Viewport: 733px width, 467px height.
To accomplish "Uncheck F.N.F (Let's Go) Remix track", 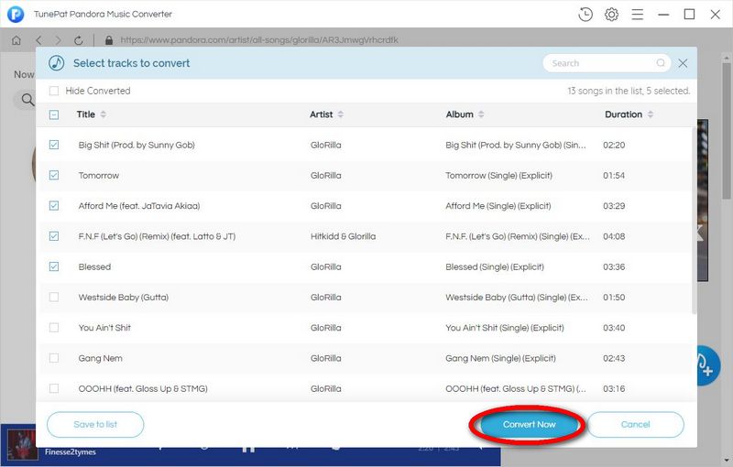I will [54, 236].
